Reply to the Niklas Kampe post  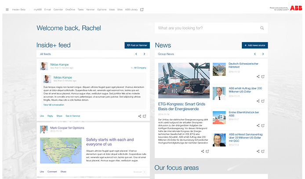[50, 116]
